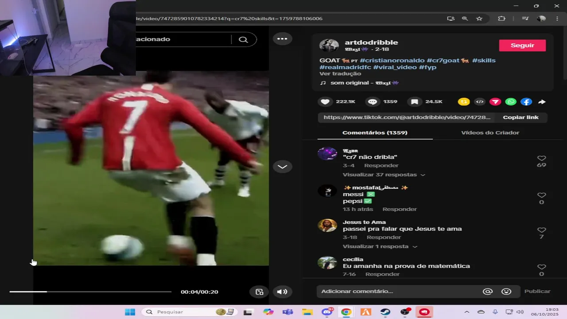Open the Windows Start menu
Image resolution: width=567 pixels, height=319 pixels.
point(130,312)
